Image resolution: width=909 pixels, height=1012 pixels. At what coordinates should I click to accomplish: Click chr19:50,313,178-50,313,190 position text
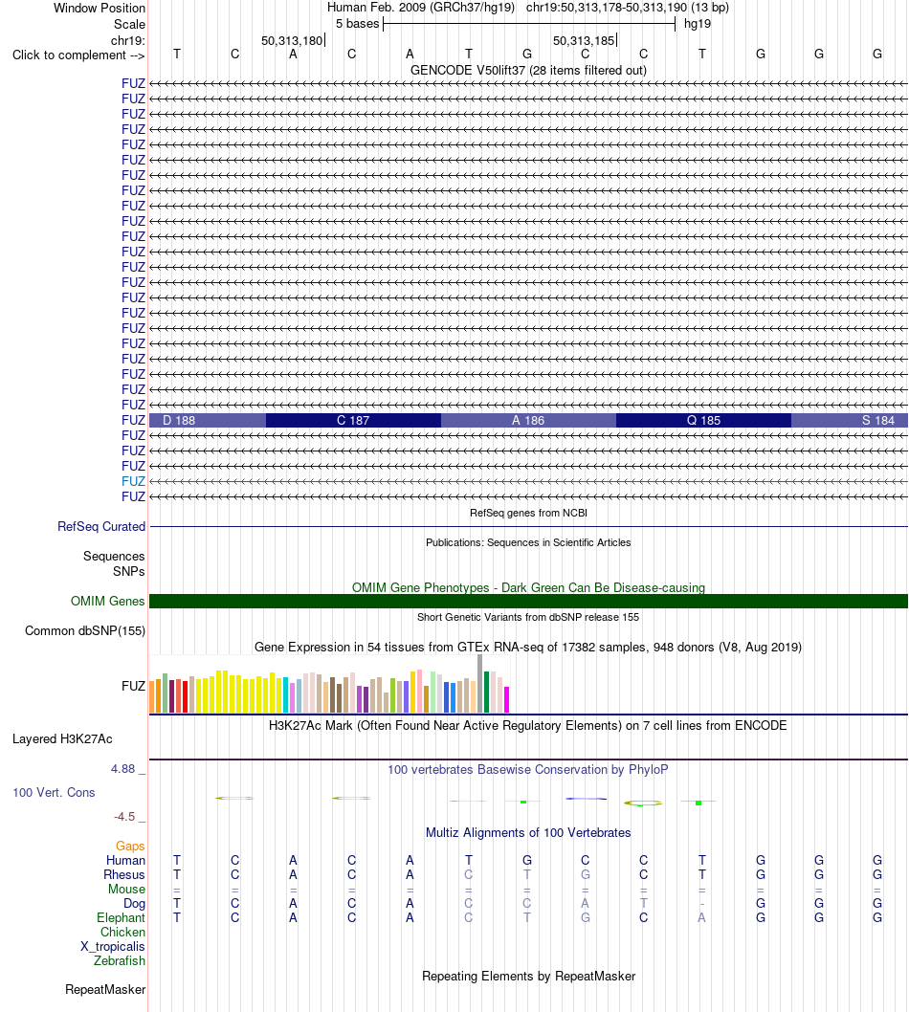pos(628,8)
